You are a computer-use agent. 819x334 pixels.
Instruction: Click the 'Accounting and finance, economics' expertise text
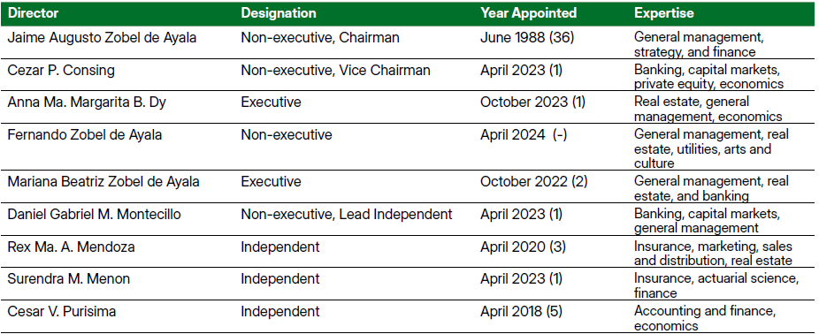coord(705,318)
